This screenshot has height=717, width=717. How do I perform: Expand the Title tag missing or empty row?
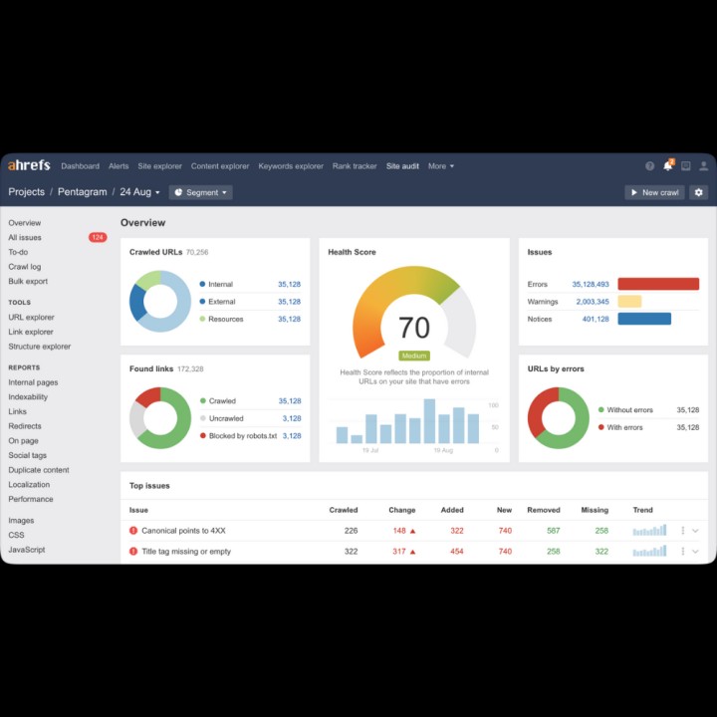pyautogui.click(x=695, y=552)
